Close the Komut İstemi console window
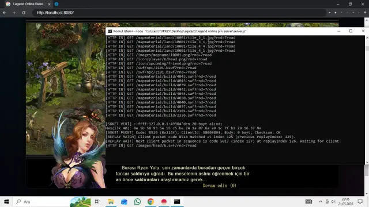The image size is (369, 207). point(363,31)
